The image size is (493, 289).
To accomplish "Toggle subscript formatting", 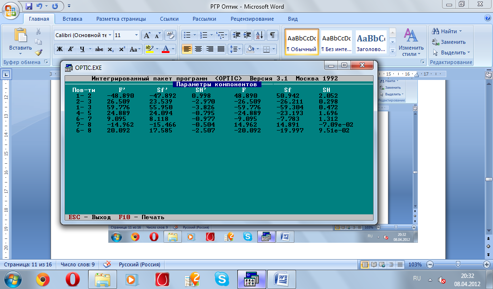I will 110,49.
